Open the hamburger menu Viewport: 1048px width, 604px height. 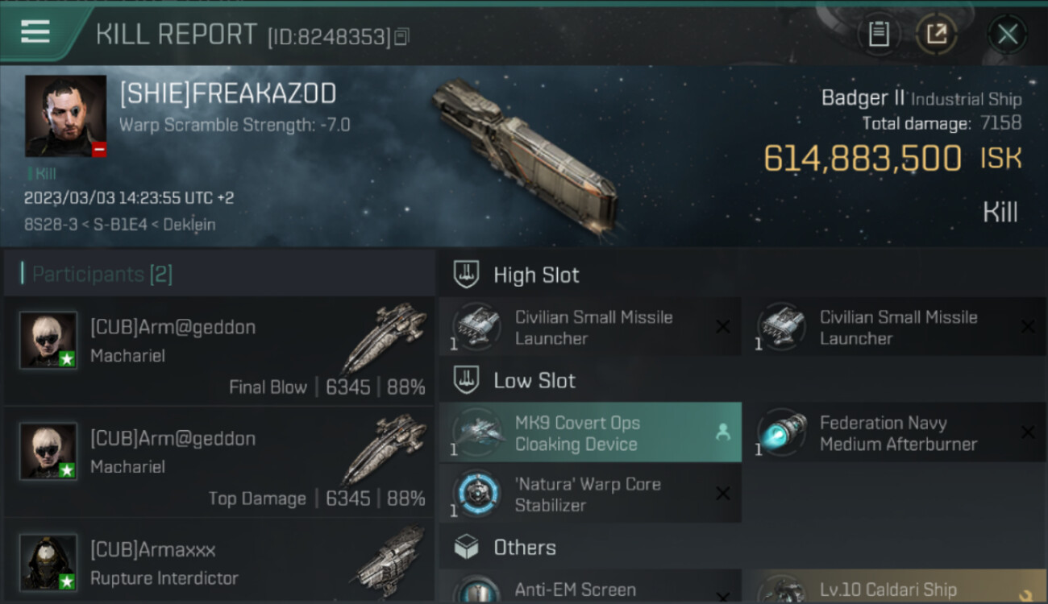35,32
